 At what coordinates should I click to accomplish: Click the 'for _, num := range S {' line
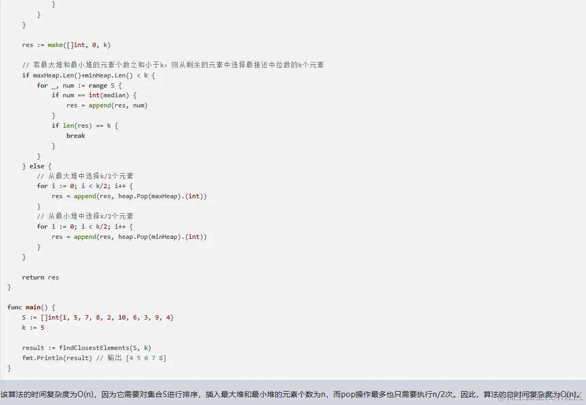pyautogui.click(x=79, y=85)
